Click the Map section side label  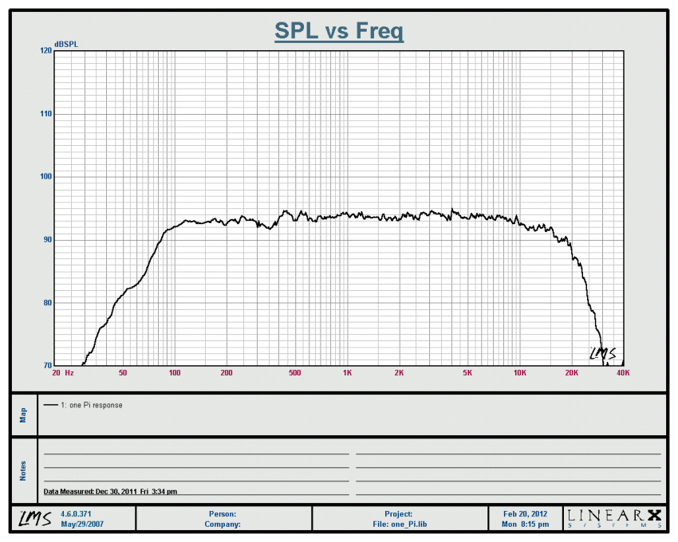coord(23,414)
